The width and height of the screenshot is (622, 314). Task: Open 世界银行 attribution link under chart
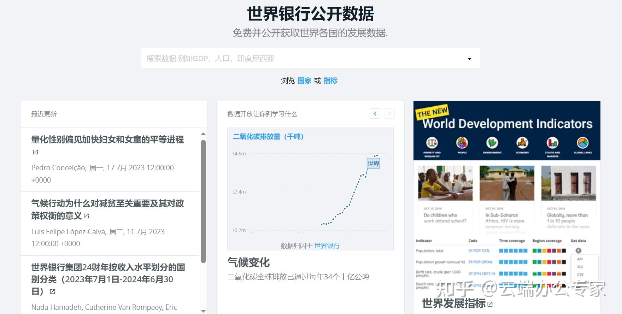(327, 245)
